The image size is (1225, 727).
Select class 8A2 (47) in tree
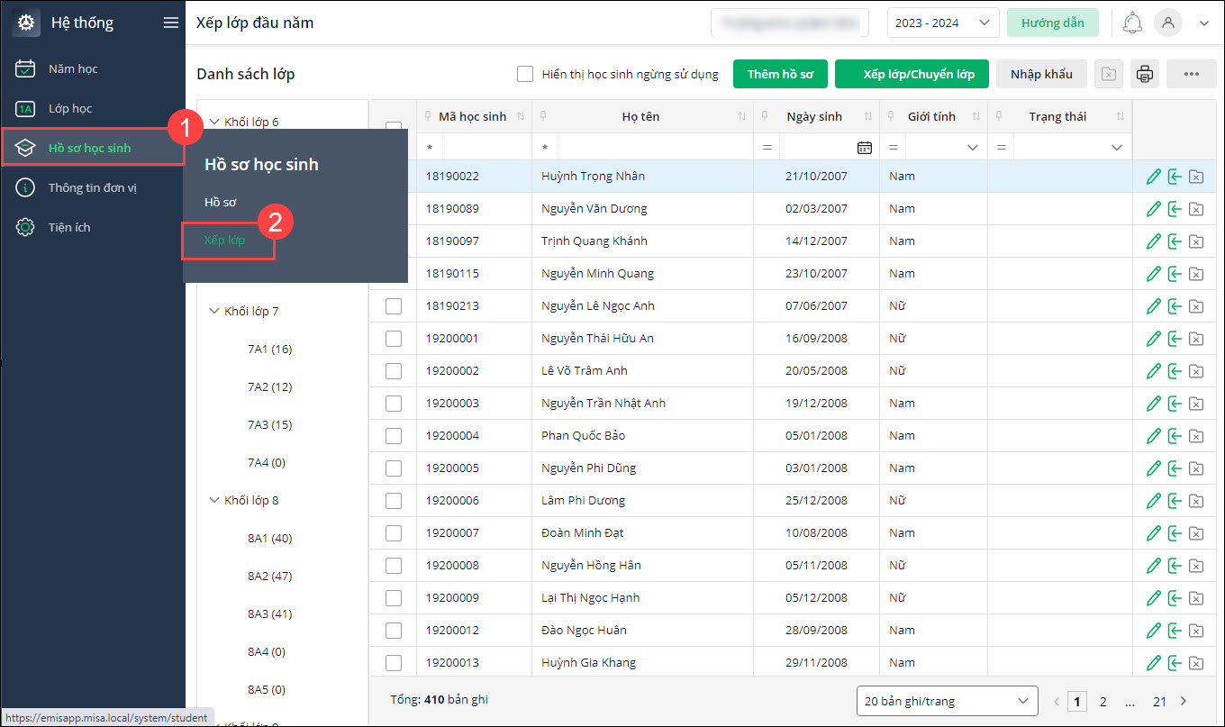point(269,576)
